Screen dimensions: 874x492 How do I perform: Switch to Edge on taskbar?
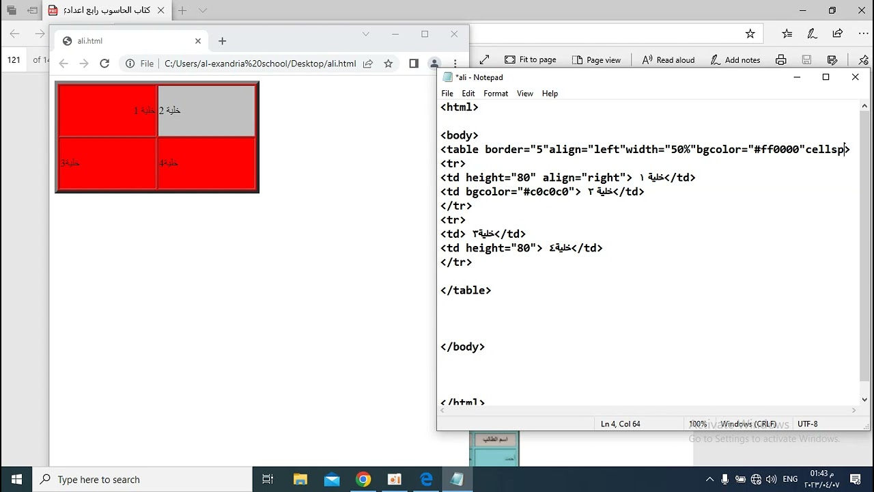tap(426, 479)
